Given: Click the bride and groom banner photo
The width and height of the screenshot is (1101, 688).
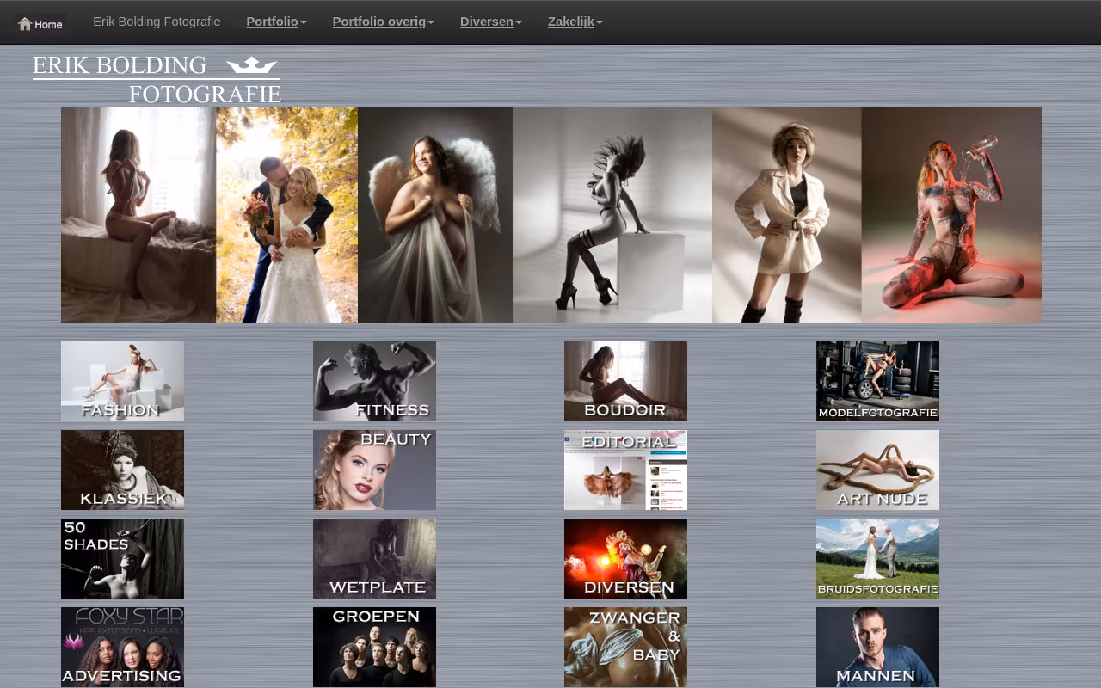Looking at the screenshot, I should point(286,215).
